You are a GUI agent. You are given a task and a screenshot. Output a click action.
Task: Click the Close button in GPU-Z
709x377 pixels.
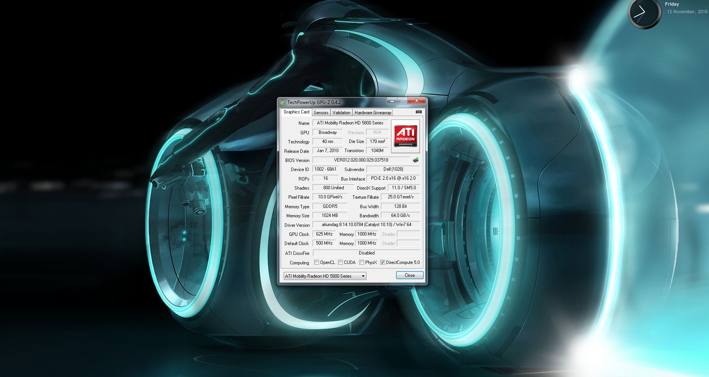coord(410,275)
